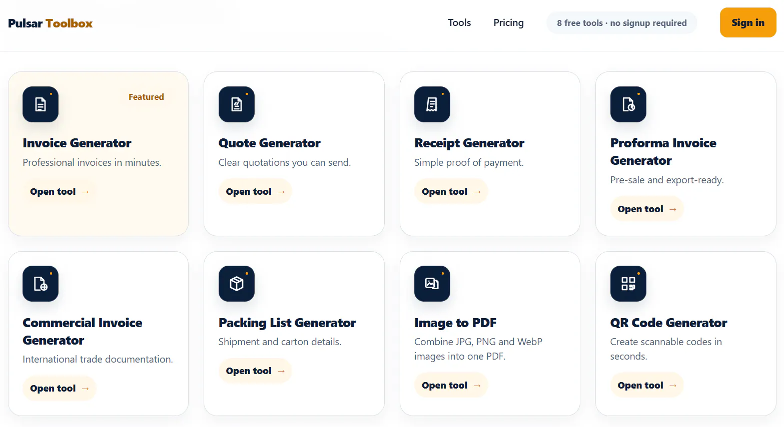Screen dimensions: 784x427
Task: Click the Receipt Generator heading
Action: point(469,143)
